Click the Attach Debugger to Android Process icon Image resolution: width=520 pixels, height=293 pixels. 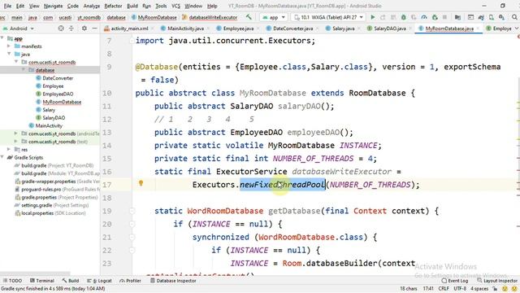click(x=435, y=17)
